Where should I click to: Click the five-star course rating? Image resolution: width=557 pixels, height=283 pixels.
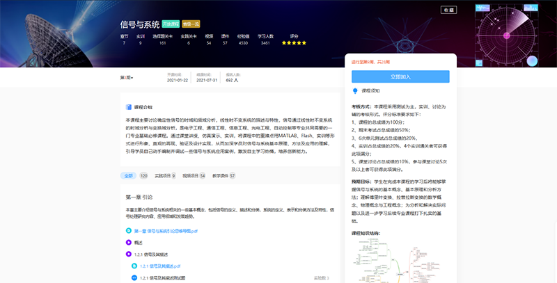point(294,42)
